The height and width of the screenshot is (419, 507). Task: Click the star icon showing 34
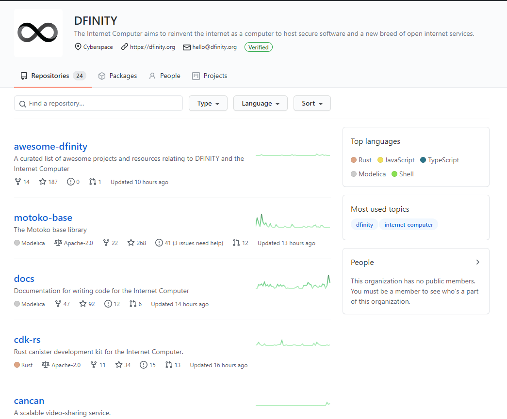click(x=119, y=365)
